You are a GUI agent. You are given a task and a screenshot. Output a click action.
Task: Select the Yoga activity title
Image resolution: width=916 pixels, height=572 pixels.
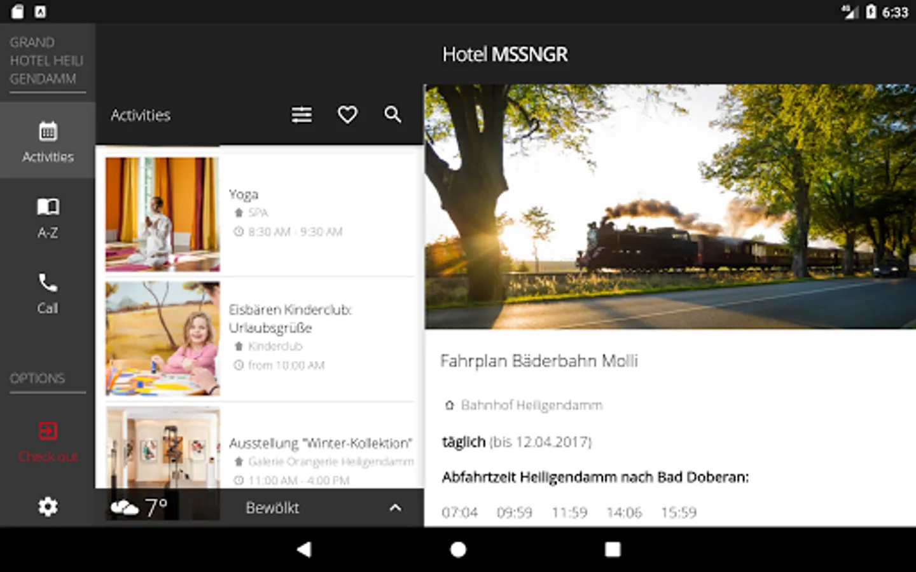coord(244,194)
